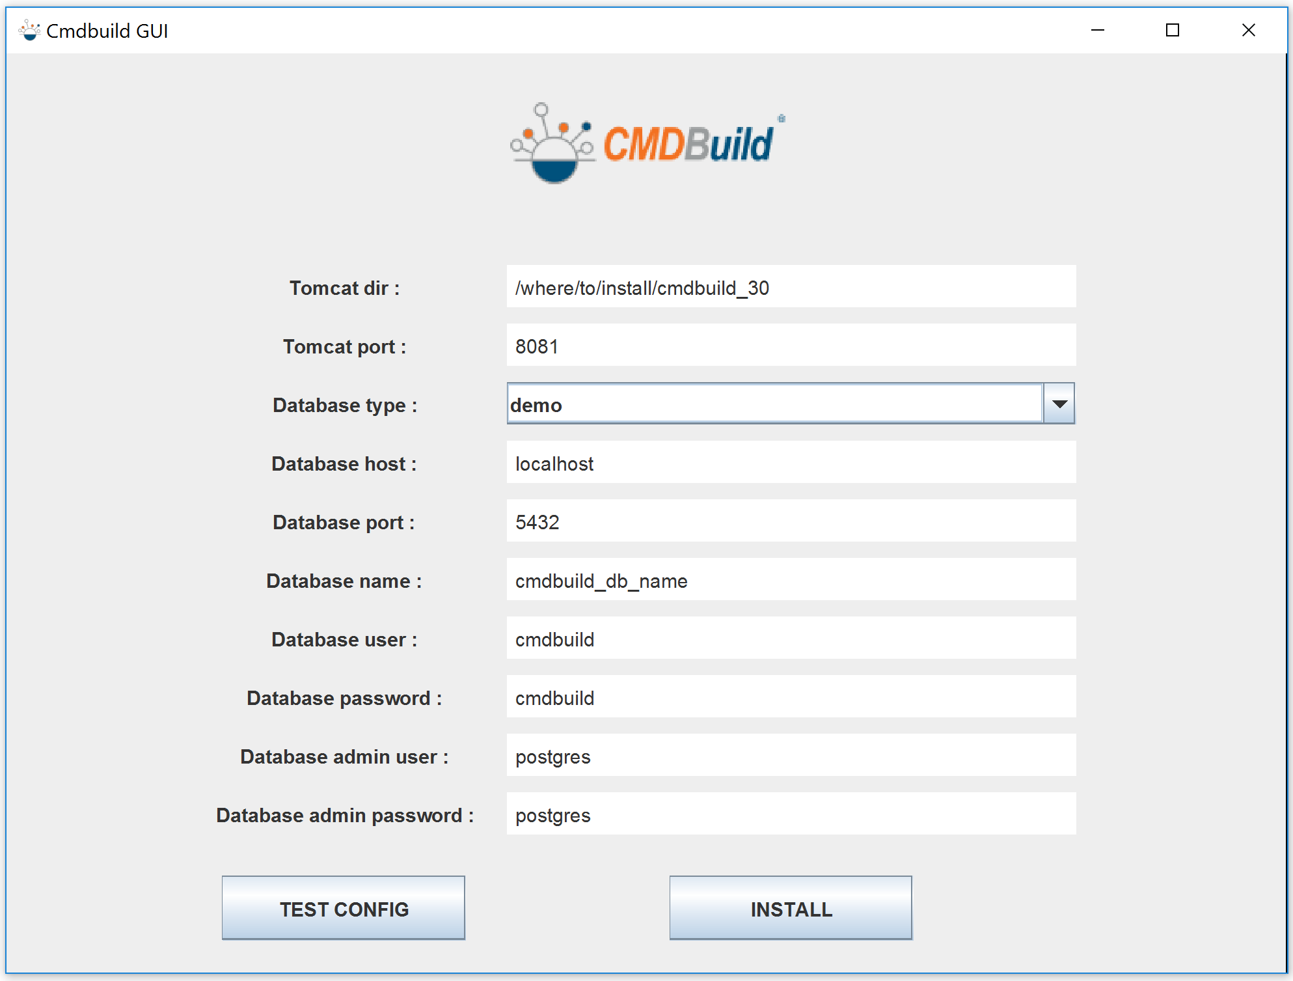Click the demo combo box field
1293x981 pixels.
[x=774, y=404]
